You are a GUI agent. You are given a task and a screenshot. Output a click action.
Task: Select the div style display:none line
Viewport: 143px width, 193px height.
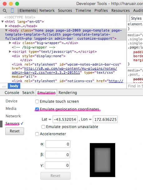(x=39, y=56)
